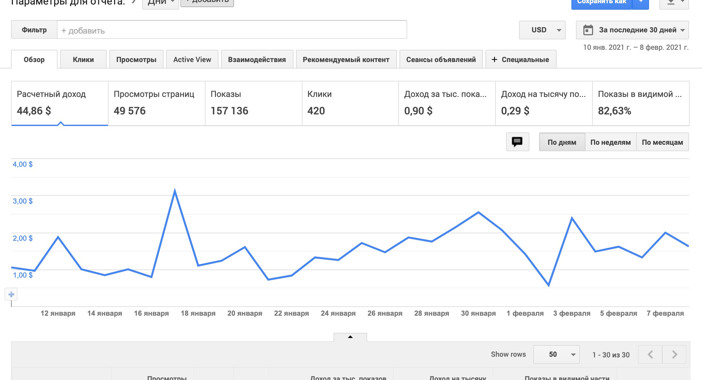This screenshot has width=702, height=380.
Task: Switch chart grouping to По месяцам
Action: tap(662, 142)
